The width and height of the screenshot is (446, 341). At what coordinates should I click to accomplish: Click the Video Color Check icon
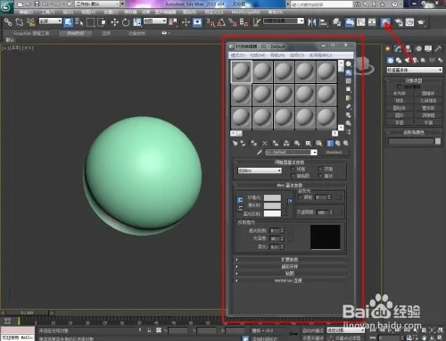349,98
